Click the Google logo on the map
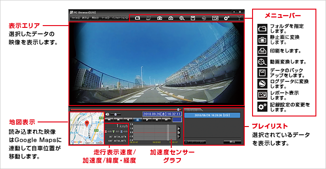326x169 pixels. [x=76, y=142]
